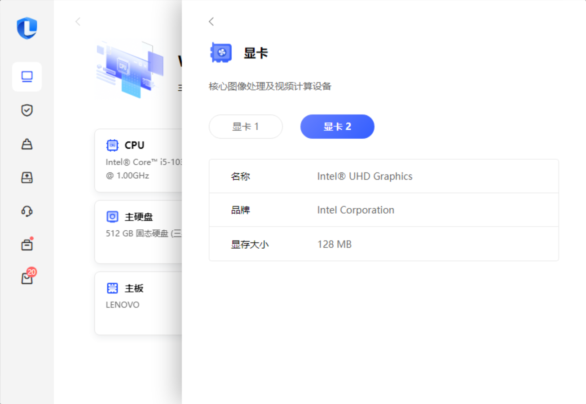Open the toolbox sidebar icon with red dot

(x=27, y=245)
